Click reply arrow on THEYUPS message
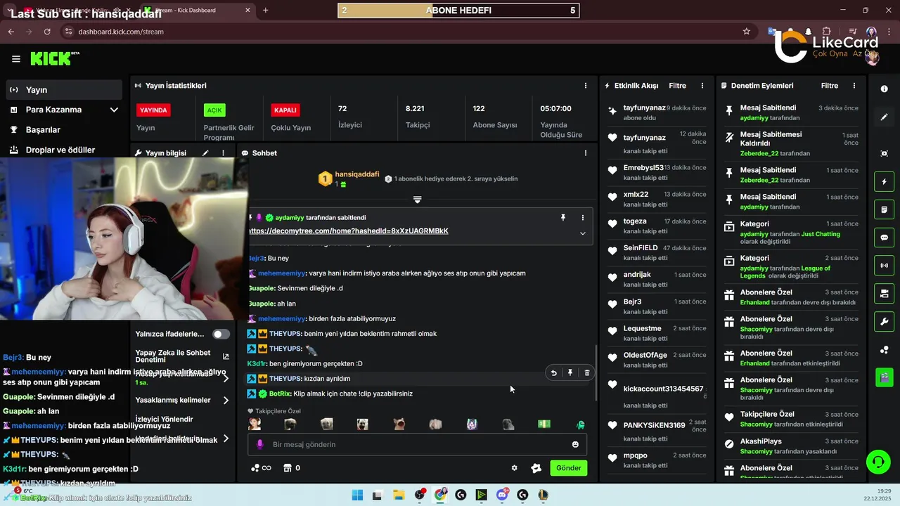The image size is (900, 506). tap(553, 373)
